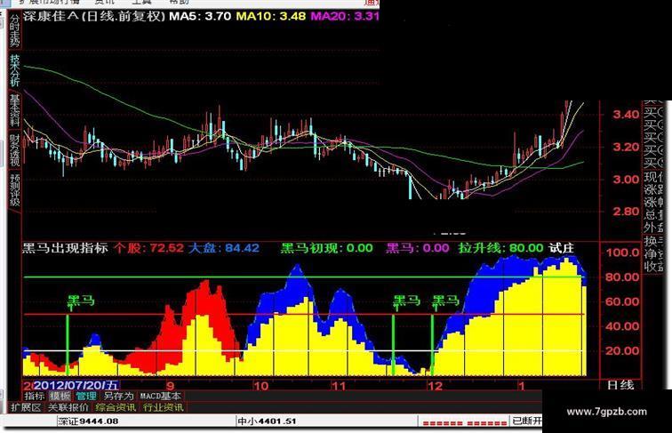The height and width of the screenshot is (433, 672).
Task: Click the 3.20 price axis label
Action: (626, 147)
